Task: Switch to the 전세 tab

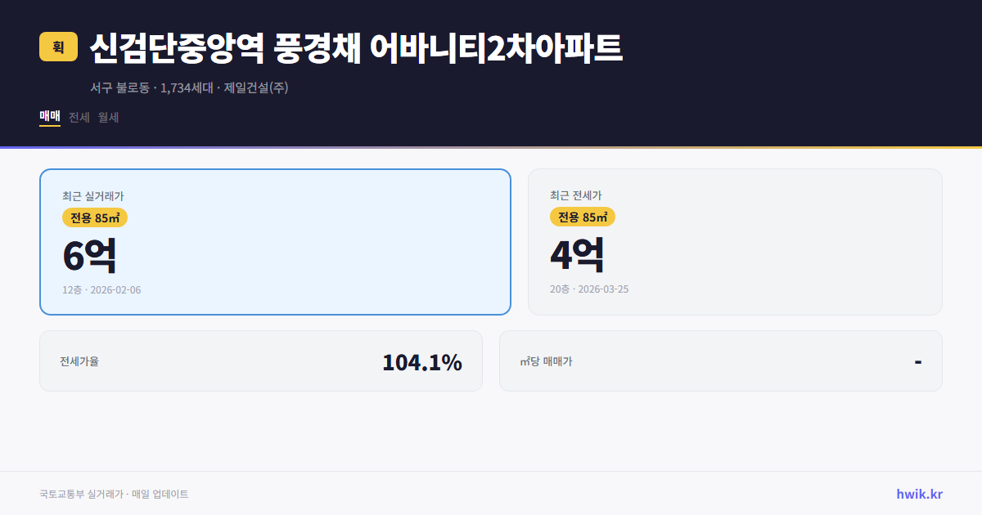Action: click(77, 117)
